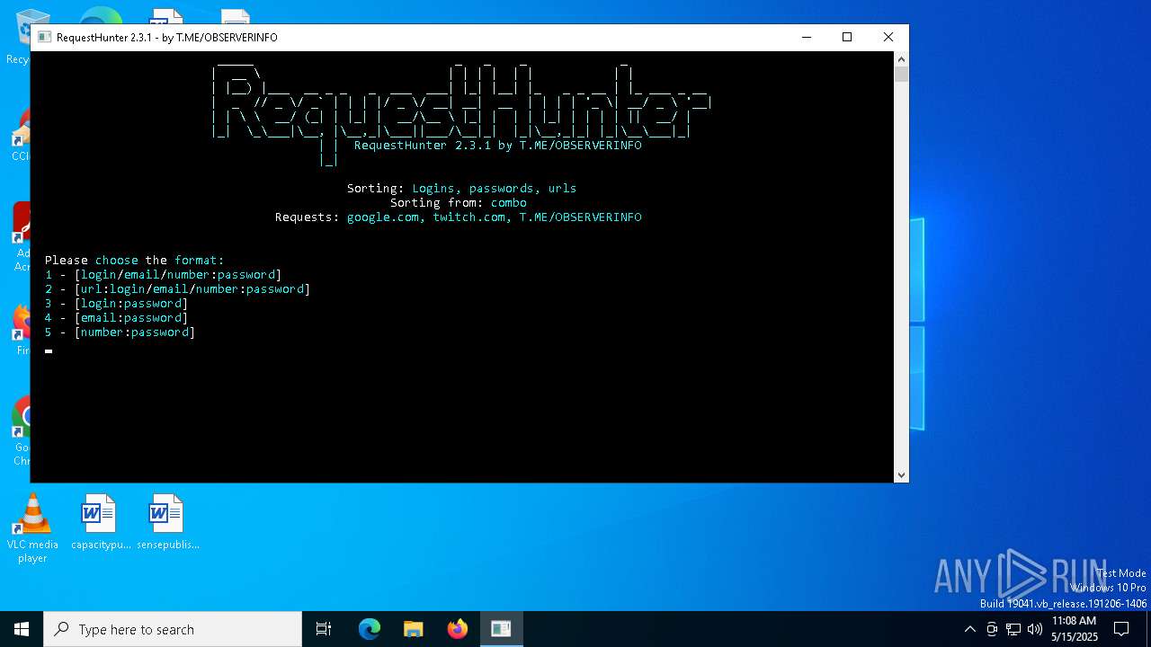Select the RequestHunter taskbar button

501,629
